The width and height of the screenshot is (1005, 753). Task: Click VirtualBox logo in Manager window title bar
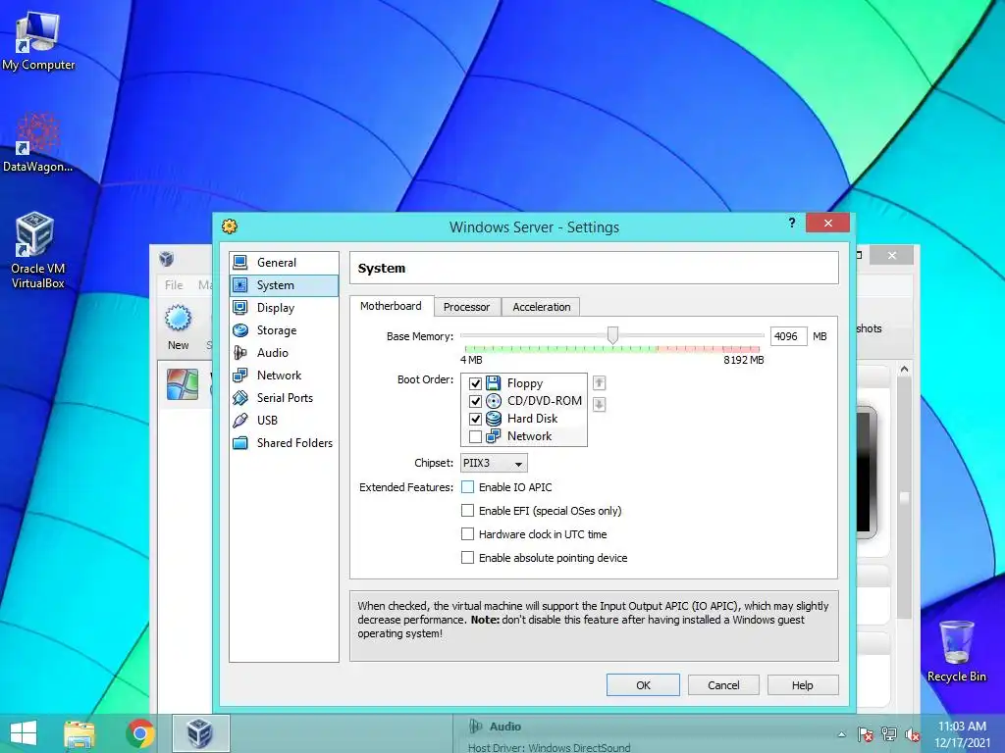pyautogui.click(x=167, y=259)
